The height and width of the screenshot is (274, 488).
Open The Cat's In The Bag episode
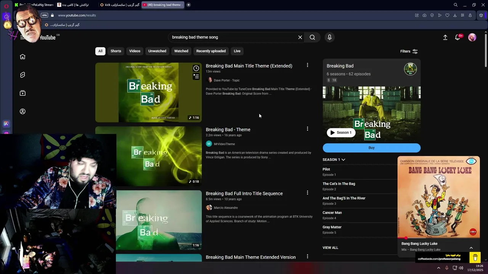point(359,186)
